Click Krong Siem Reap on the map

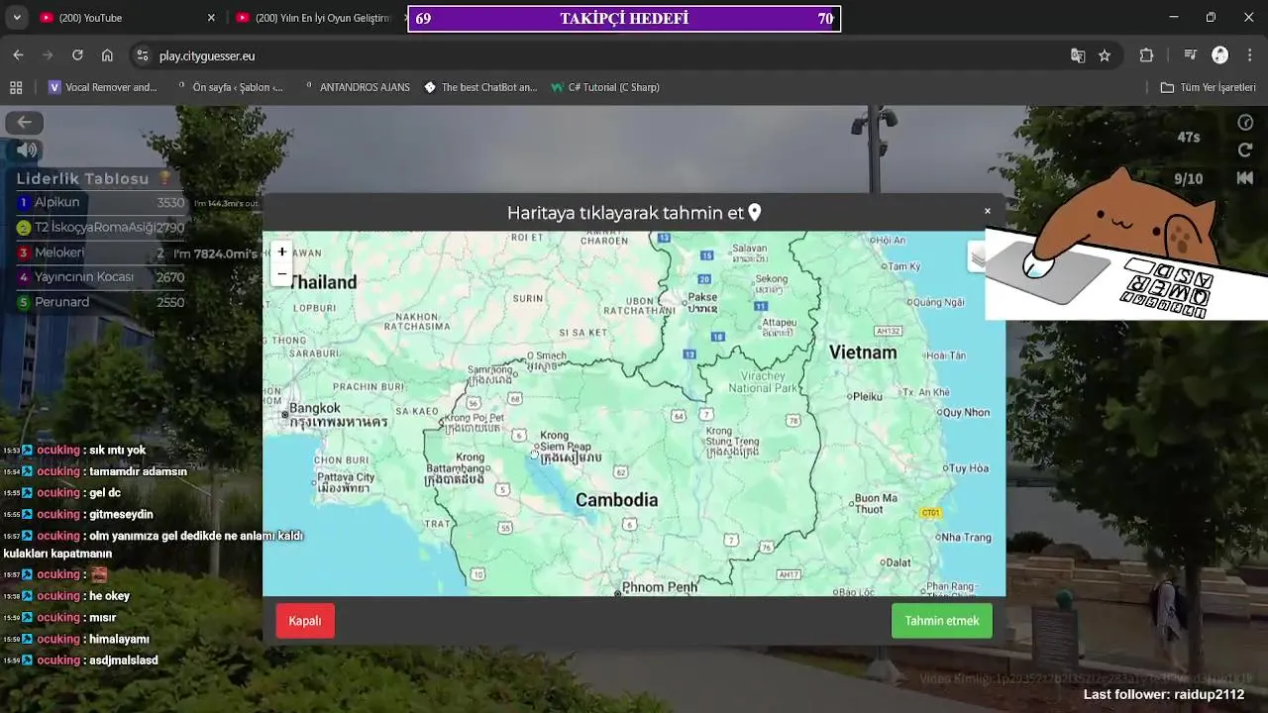click(x=565, y=441)
